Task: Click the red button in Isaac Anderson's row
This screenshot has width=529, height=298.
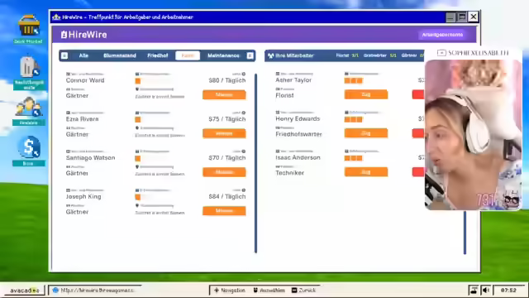Action: (x=418, y=172)
